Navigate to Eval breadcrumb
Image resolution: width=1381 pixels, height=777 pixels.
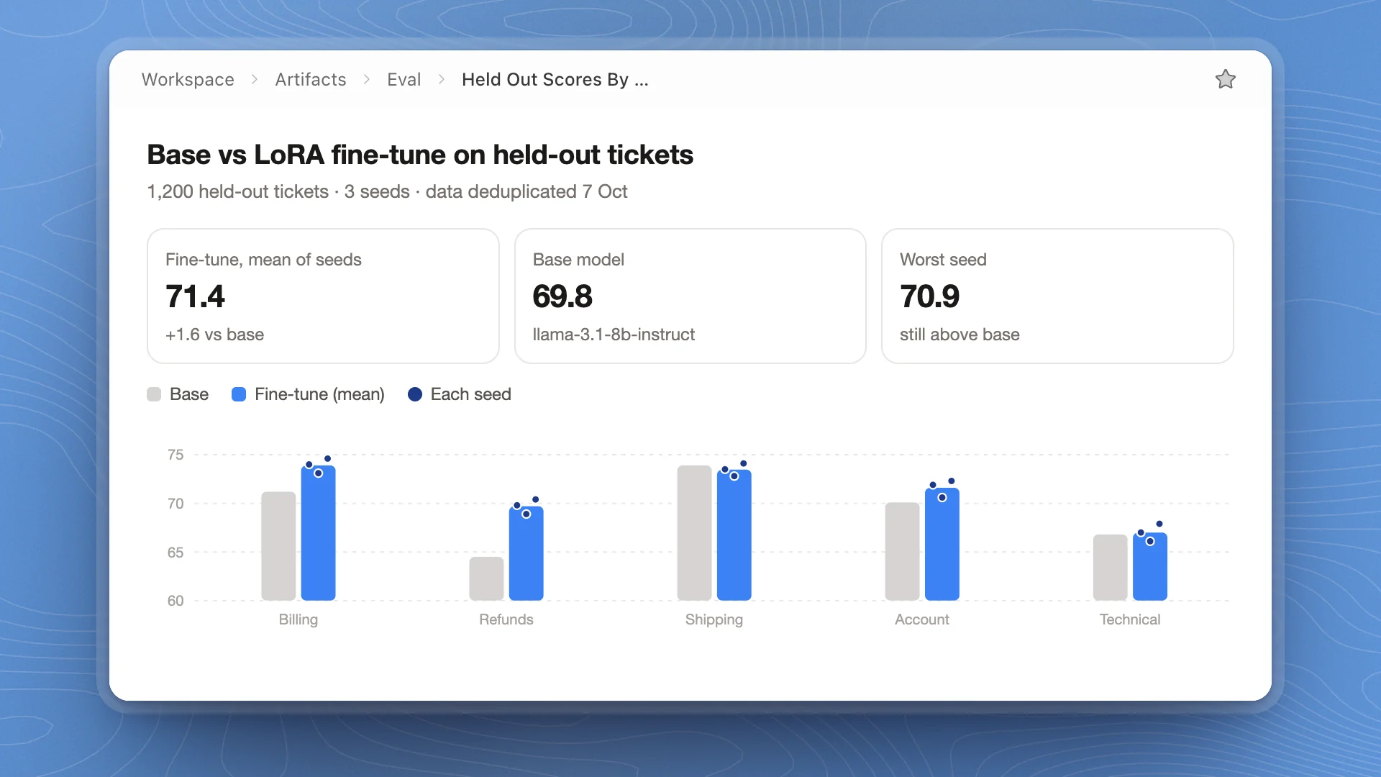pos(404,79)
